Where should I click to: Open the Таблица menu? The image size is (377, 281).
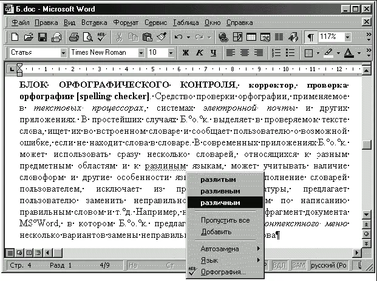point(186,23)
